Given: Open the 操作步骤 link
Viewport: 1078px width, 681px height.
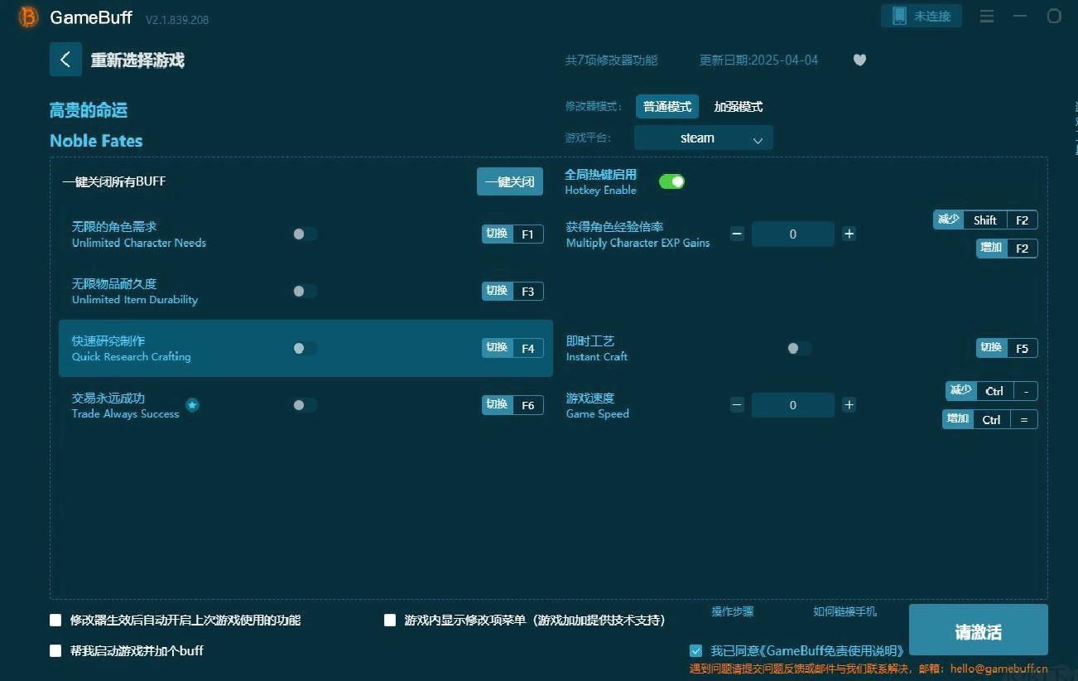Looking at the screenshot, I should [733, 611].
